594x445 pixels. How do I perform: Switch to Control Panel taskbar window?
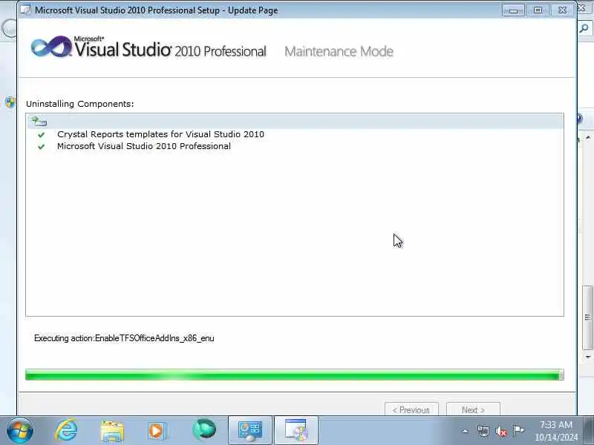point(250,431)
